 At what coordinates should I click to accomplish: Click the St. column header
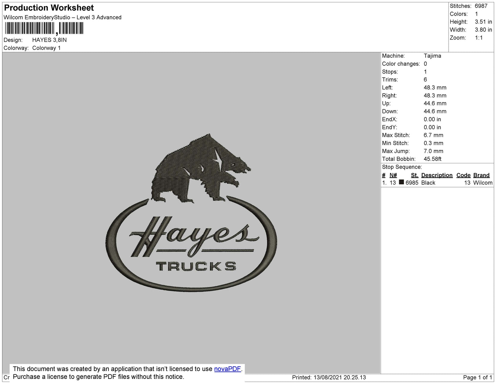[415, 175]
